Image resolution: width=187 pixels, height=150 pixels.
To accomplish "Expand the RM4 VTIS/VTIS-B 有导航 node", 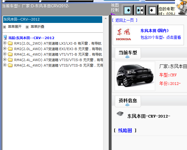I will point(5,59).
